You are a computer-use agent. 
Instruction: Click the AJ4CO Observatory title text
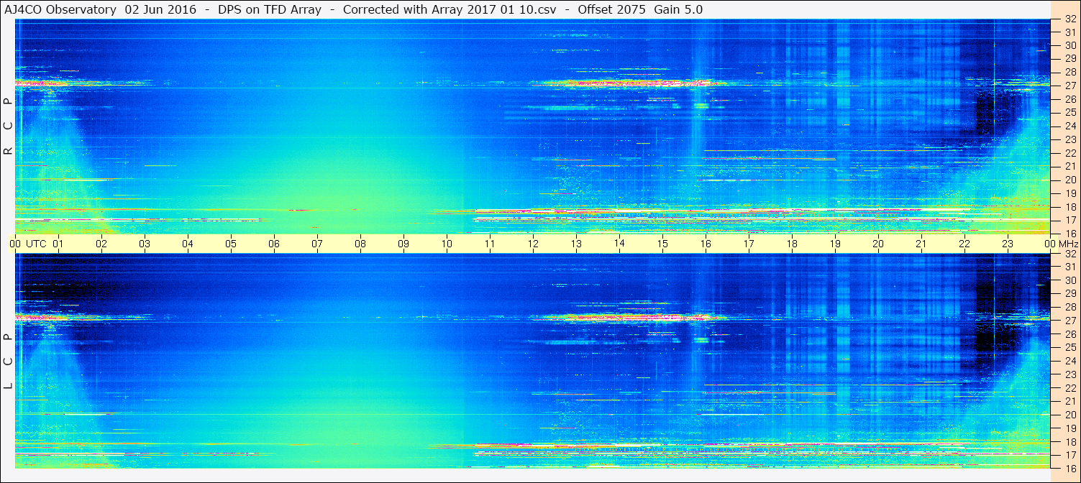point(60,9)
